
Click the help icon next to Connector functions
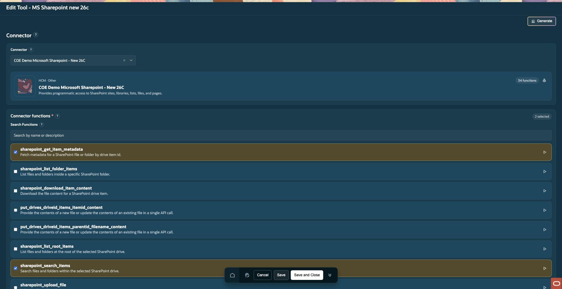pyautogui.click(x=57, y=116)
